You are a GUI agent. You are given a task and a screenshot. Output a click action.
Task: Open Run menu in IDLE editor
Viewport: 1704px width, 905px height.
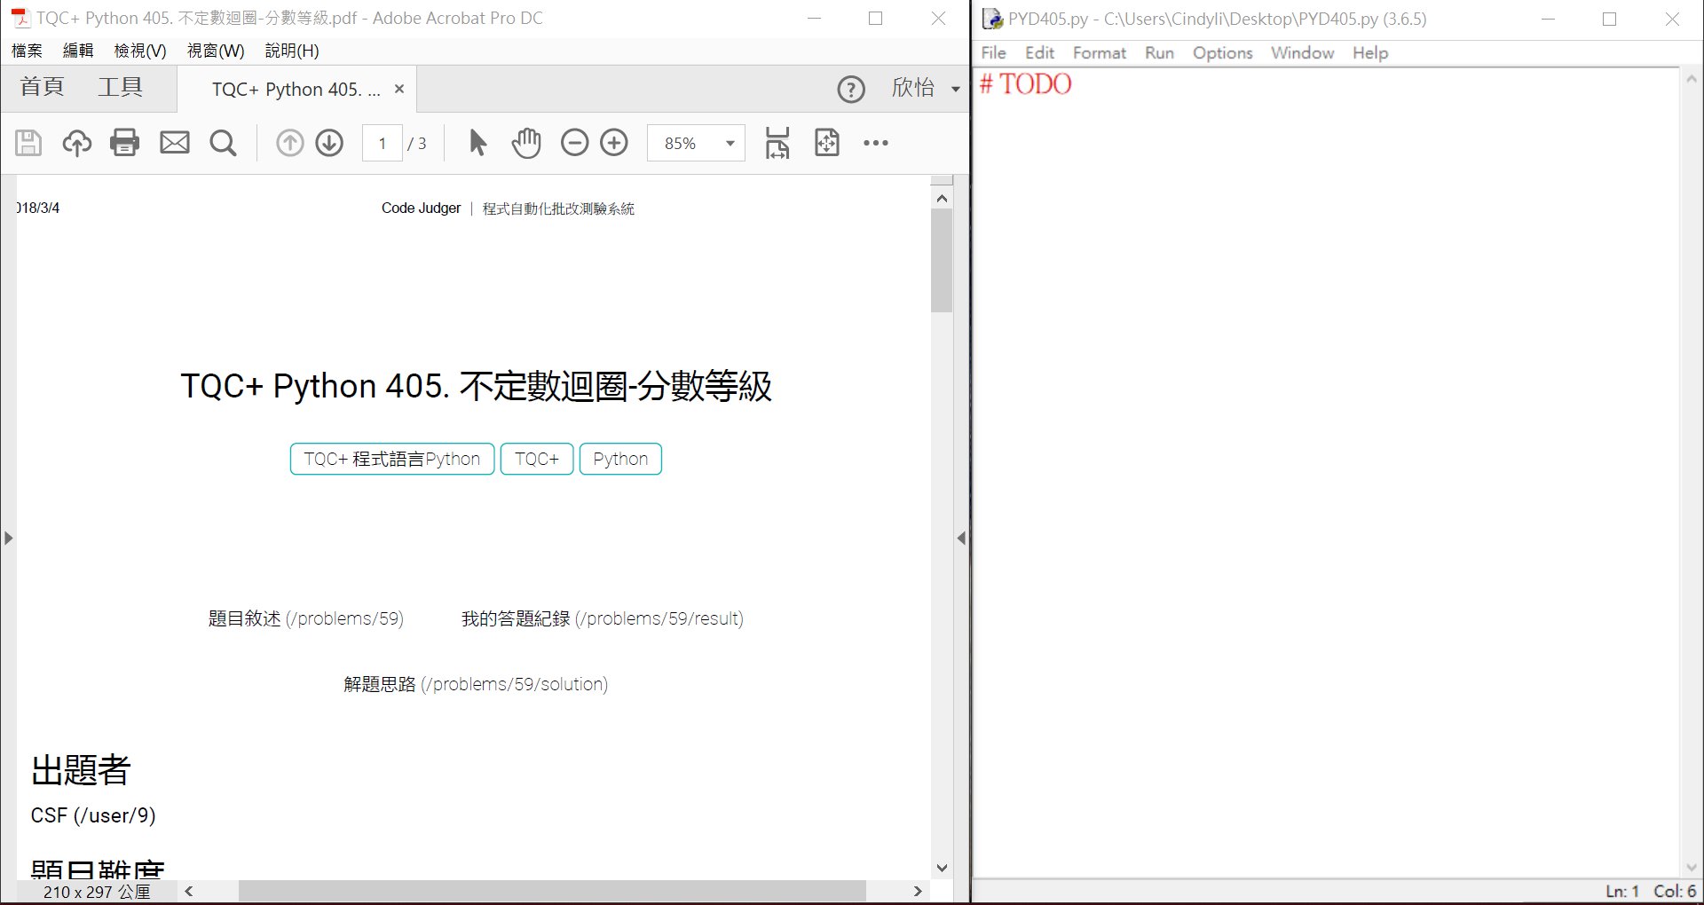1159,52
